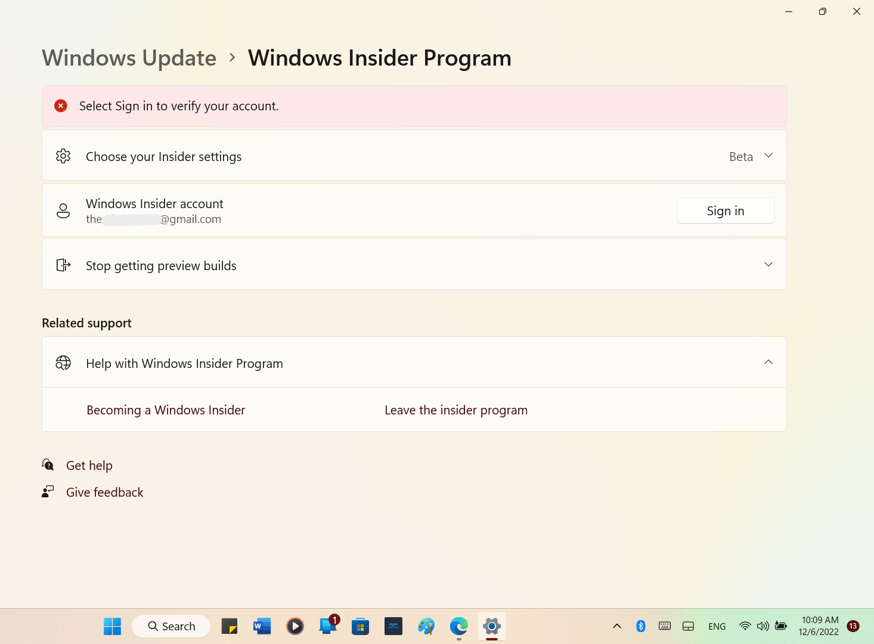Open notification center with 13 badge
Image resolution: width=874 pixels, height=644 pixels.
click(853, 626)
